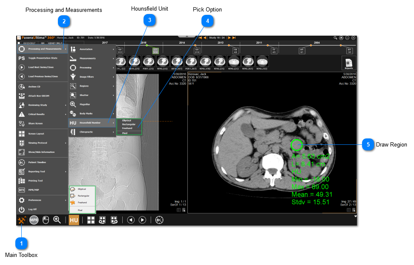Toggle the checkbox beside the 03/23/2017 study
The height and width of the screenshot is (265, 414).
pyautogui.click(x=19, y=43)
